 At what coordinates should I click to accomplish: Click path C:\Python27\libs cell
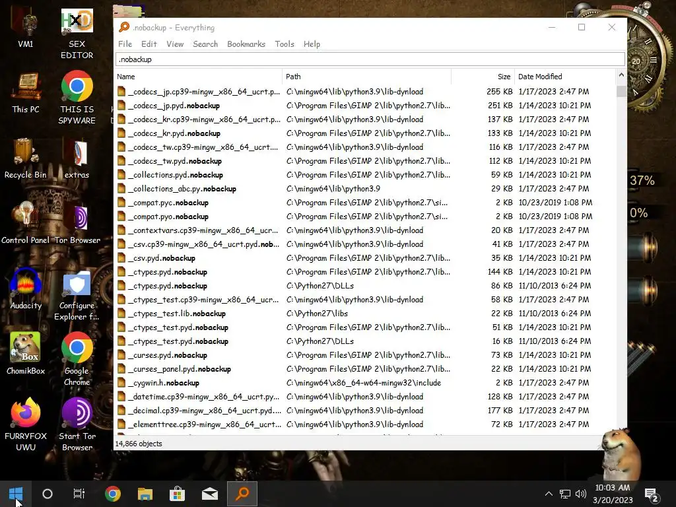pyautogui.click(x=317, y=314)
